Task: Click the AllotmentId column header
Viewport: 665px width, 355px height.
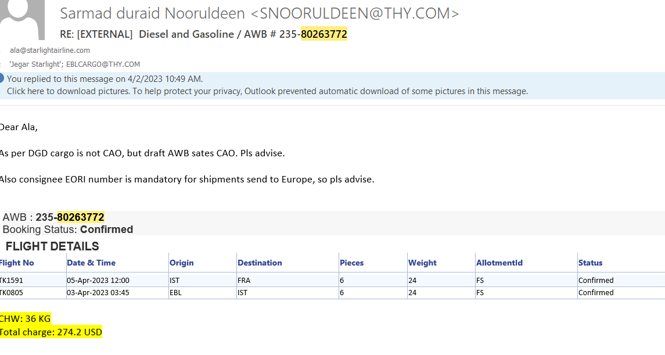Action: click(x=499, y=263)
